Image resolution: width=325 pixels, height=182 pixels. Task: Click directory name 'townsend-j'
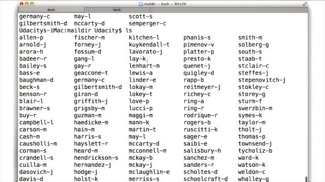(x=255, y=144)
